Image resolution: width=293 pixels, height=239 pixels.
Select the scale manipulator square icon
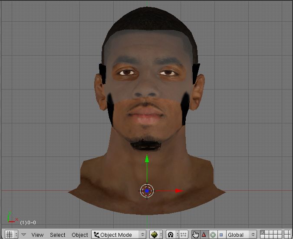[221, 235]
